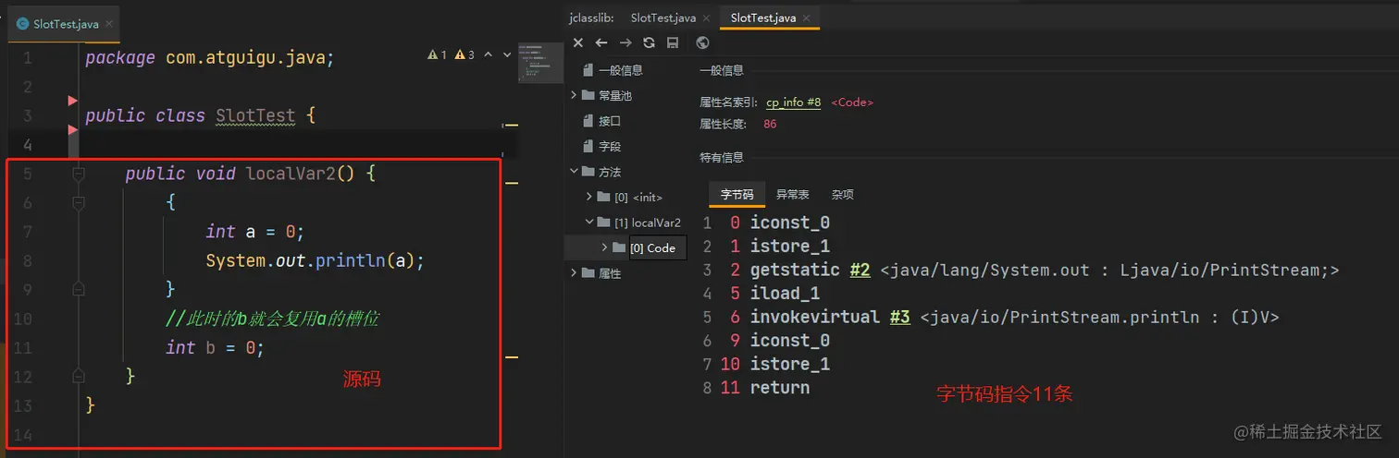This screenshot has width=1399, height=458.
Task: Select 接口 in the class tree
Action: 610,121
